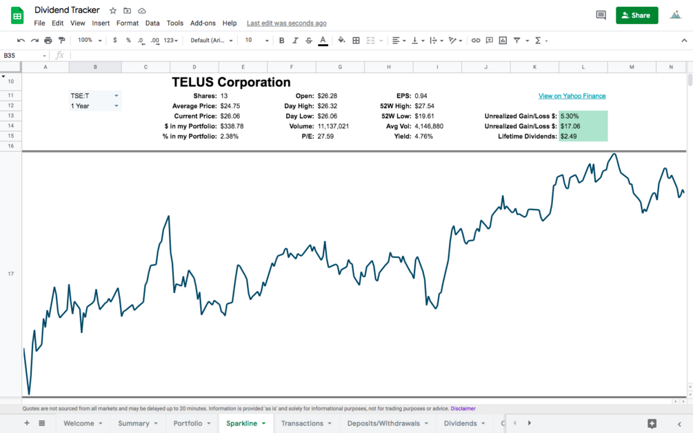The width and height of the screenshot is (693, 433).
Task: Click 'Last edit was seconds ago' link
Action: (x=287, y=23)
